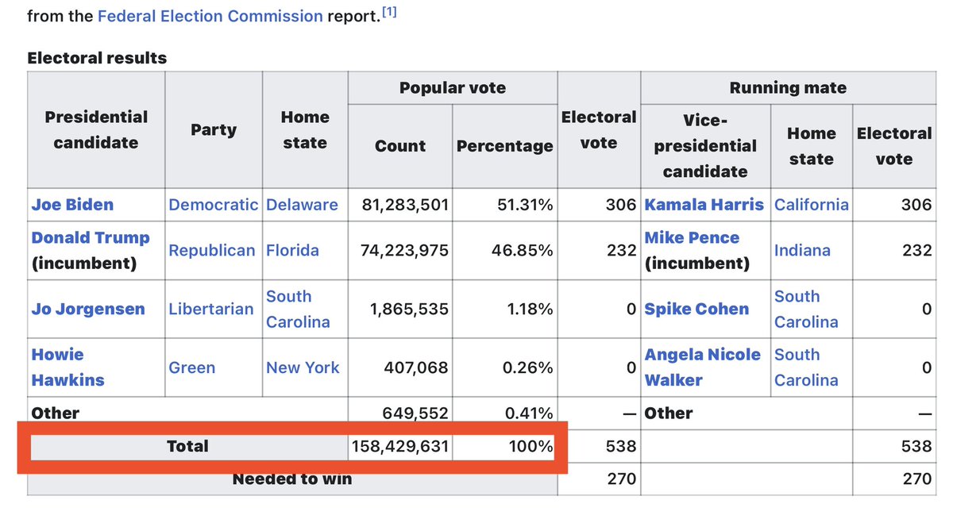Viewport: 953px width, 523px height.
Task: Open the Green party link
Action: tap(191, 367)
